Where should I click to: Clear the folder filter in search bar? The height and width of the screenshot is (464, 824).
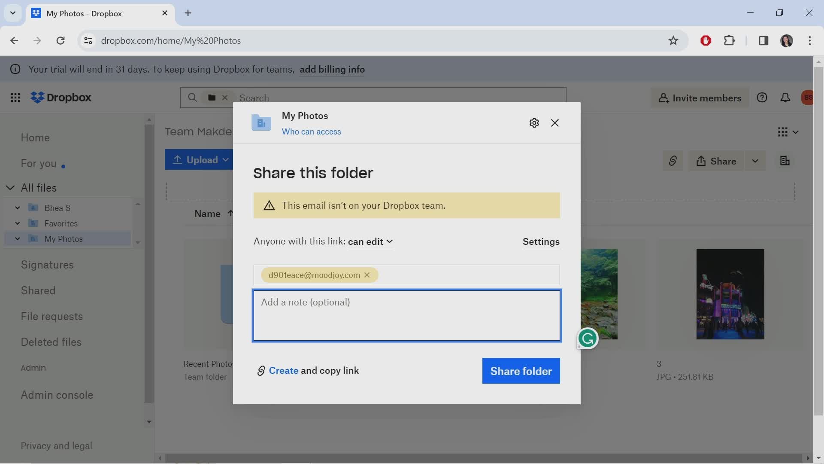224,98
